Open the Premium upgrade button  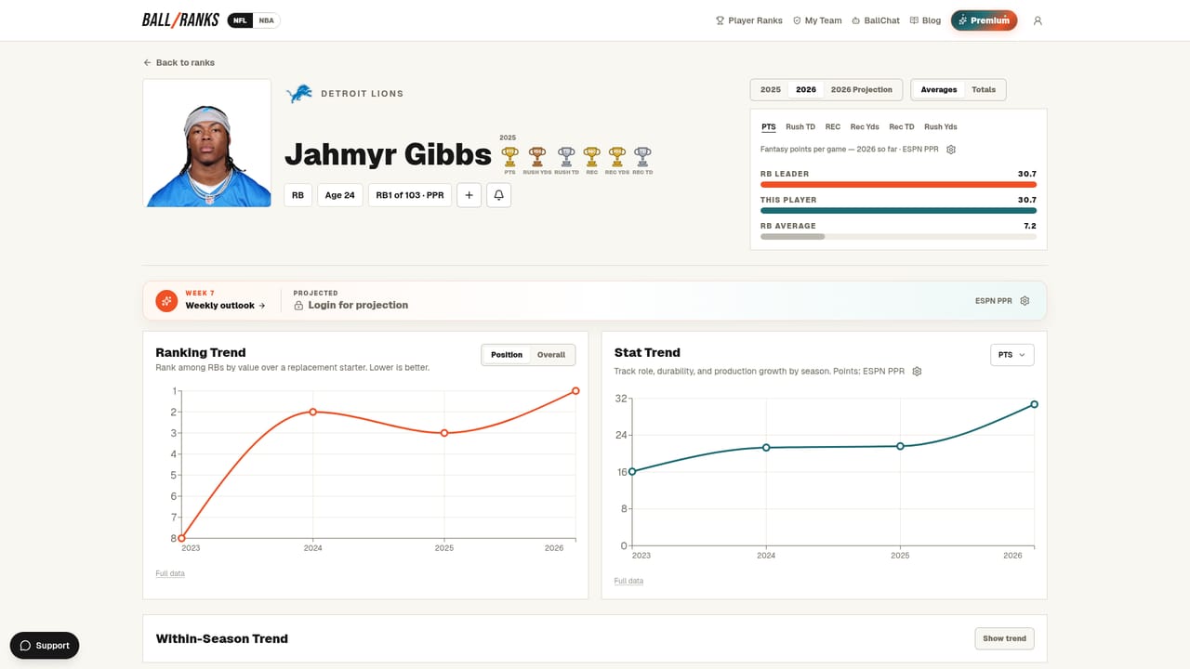(984, 20)
